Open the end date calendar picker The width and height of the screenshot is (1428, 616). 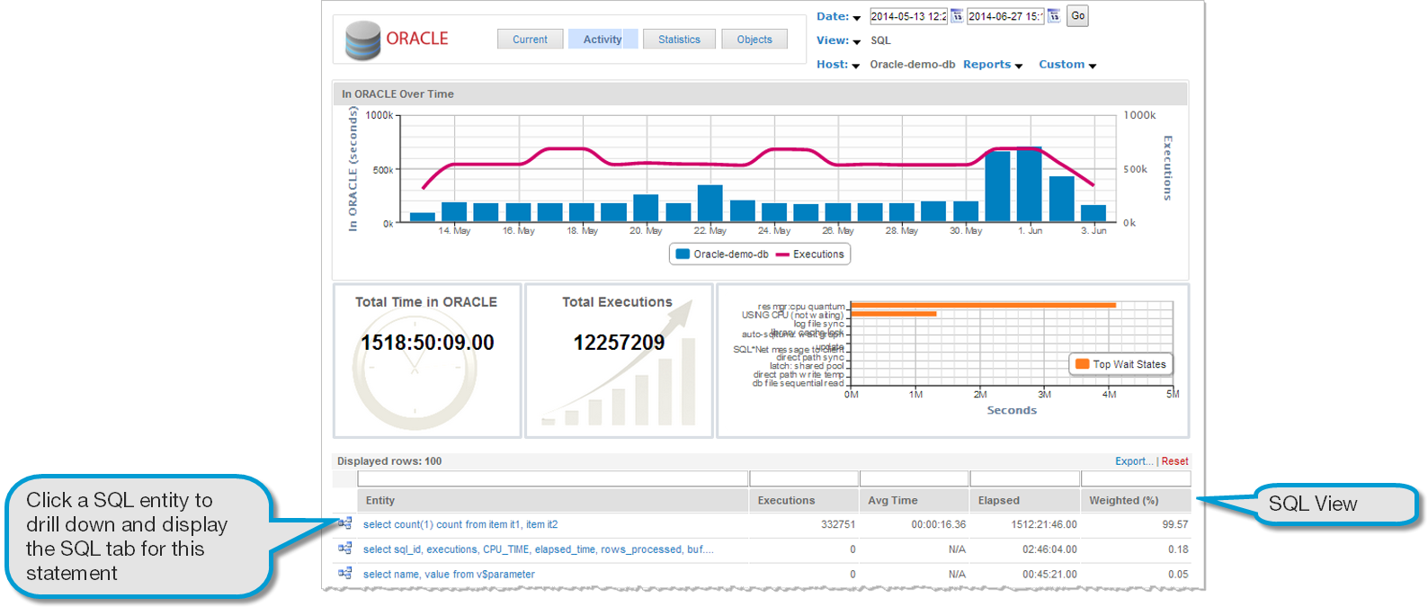[x=1054, y=16]
